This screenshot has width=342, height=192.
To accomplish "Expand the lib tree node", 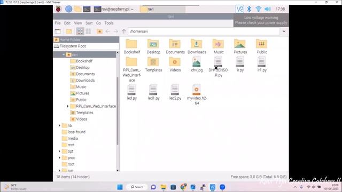I will tap(59, 126).
